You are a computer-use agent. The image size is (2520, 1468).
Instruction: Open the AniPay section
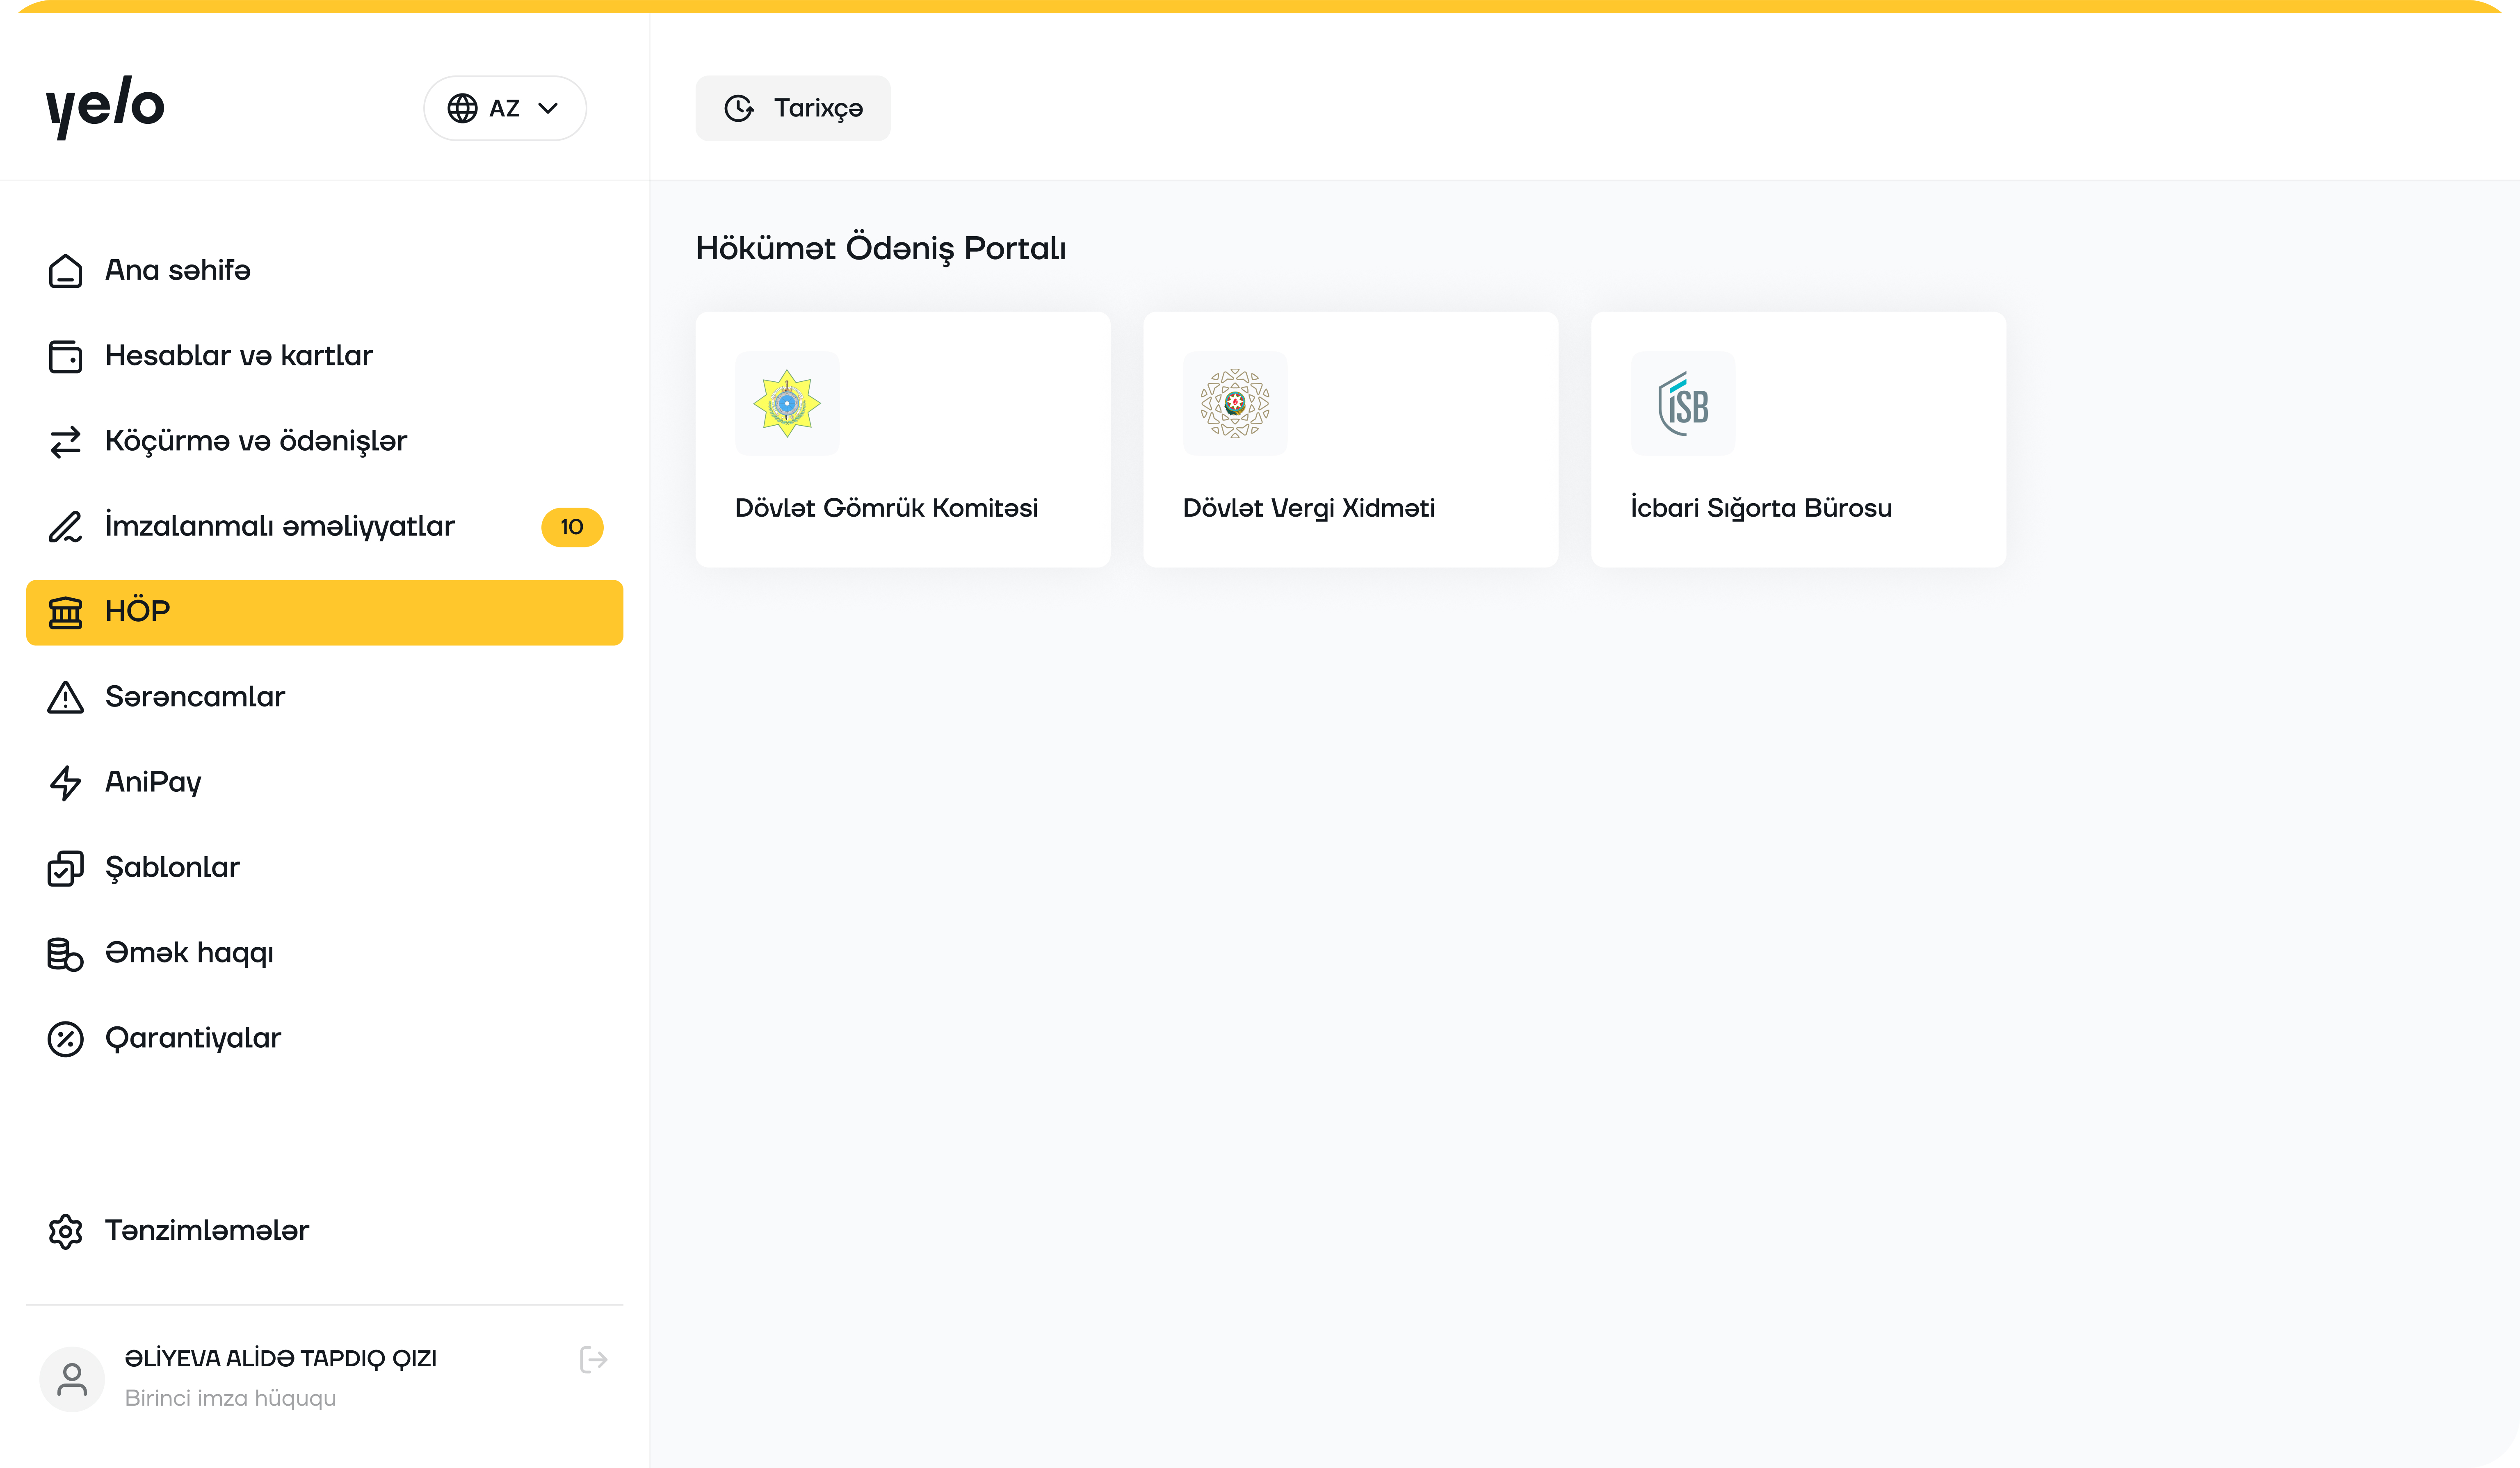coord(324,782)
